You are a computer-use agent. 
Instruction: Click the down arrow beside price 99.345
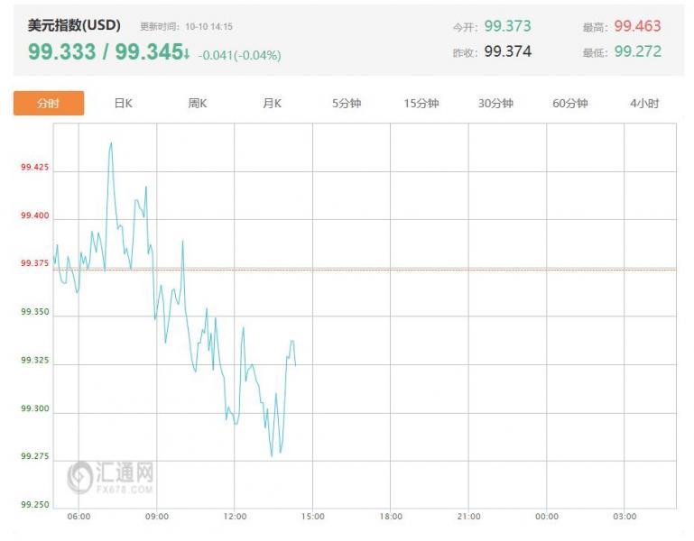[187, 53]
